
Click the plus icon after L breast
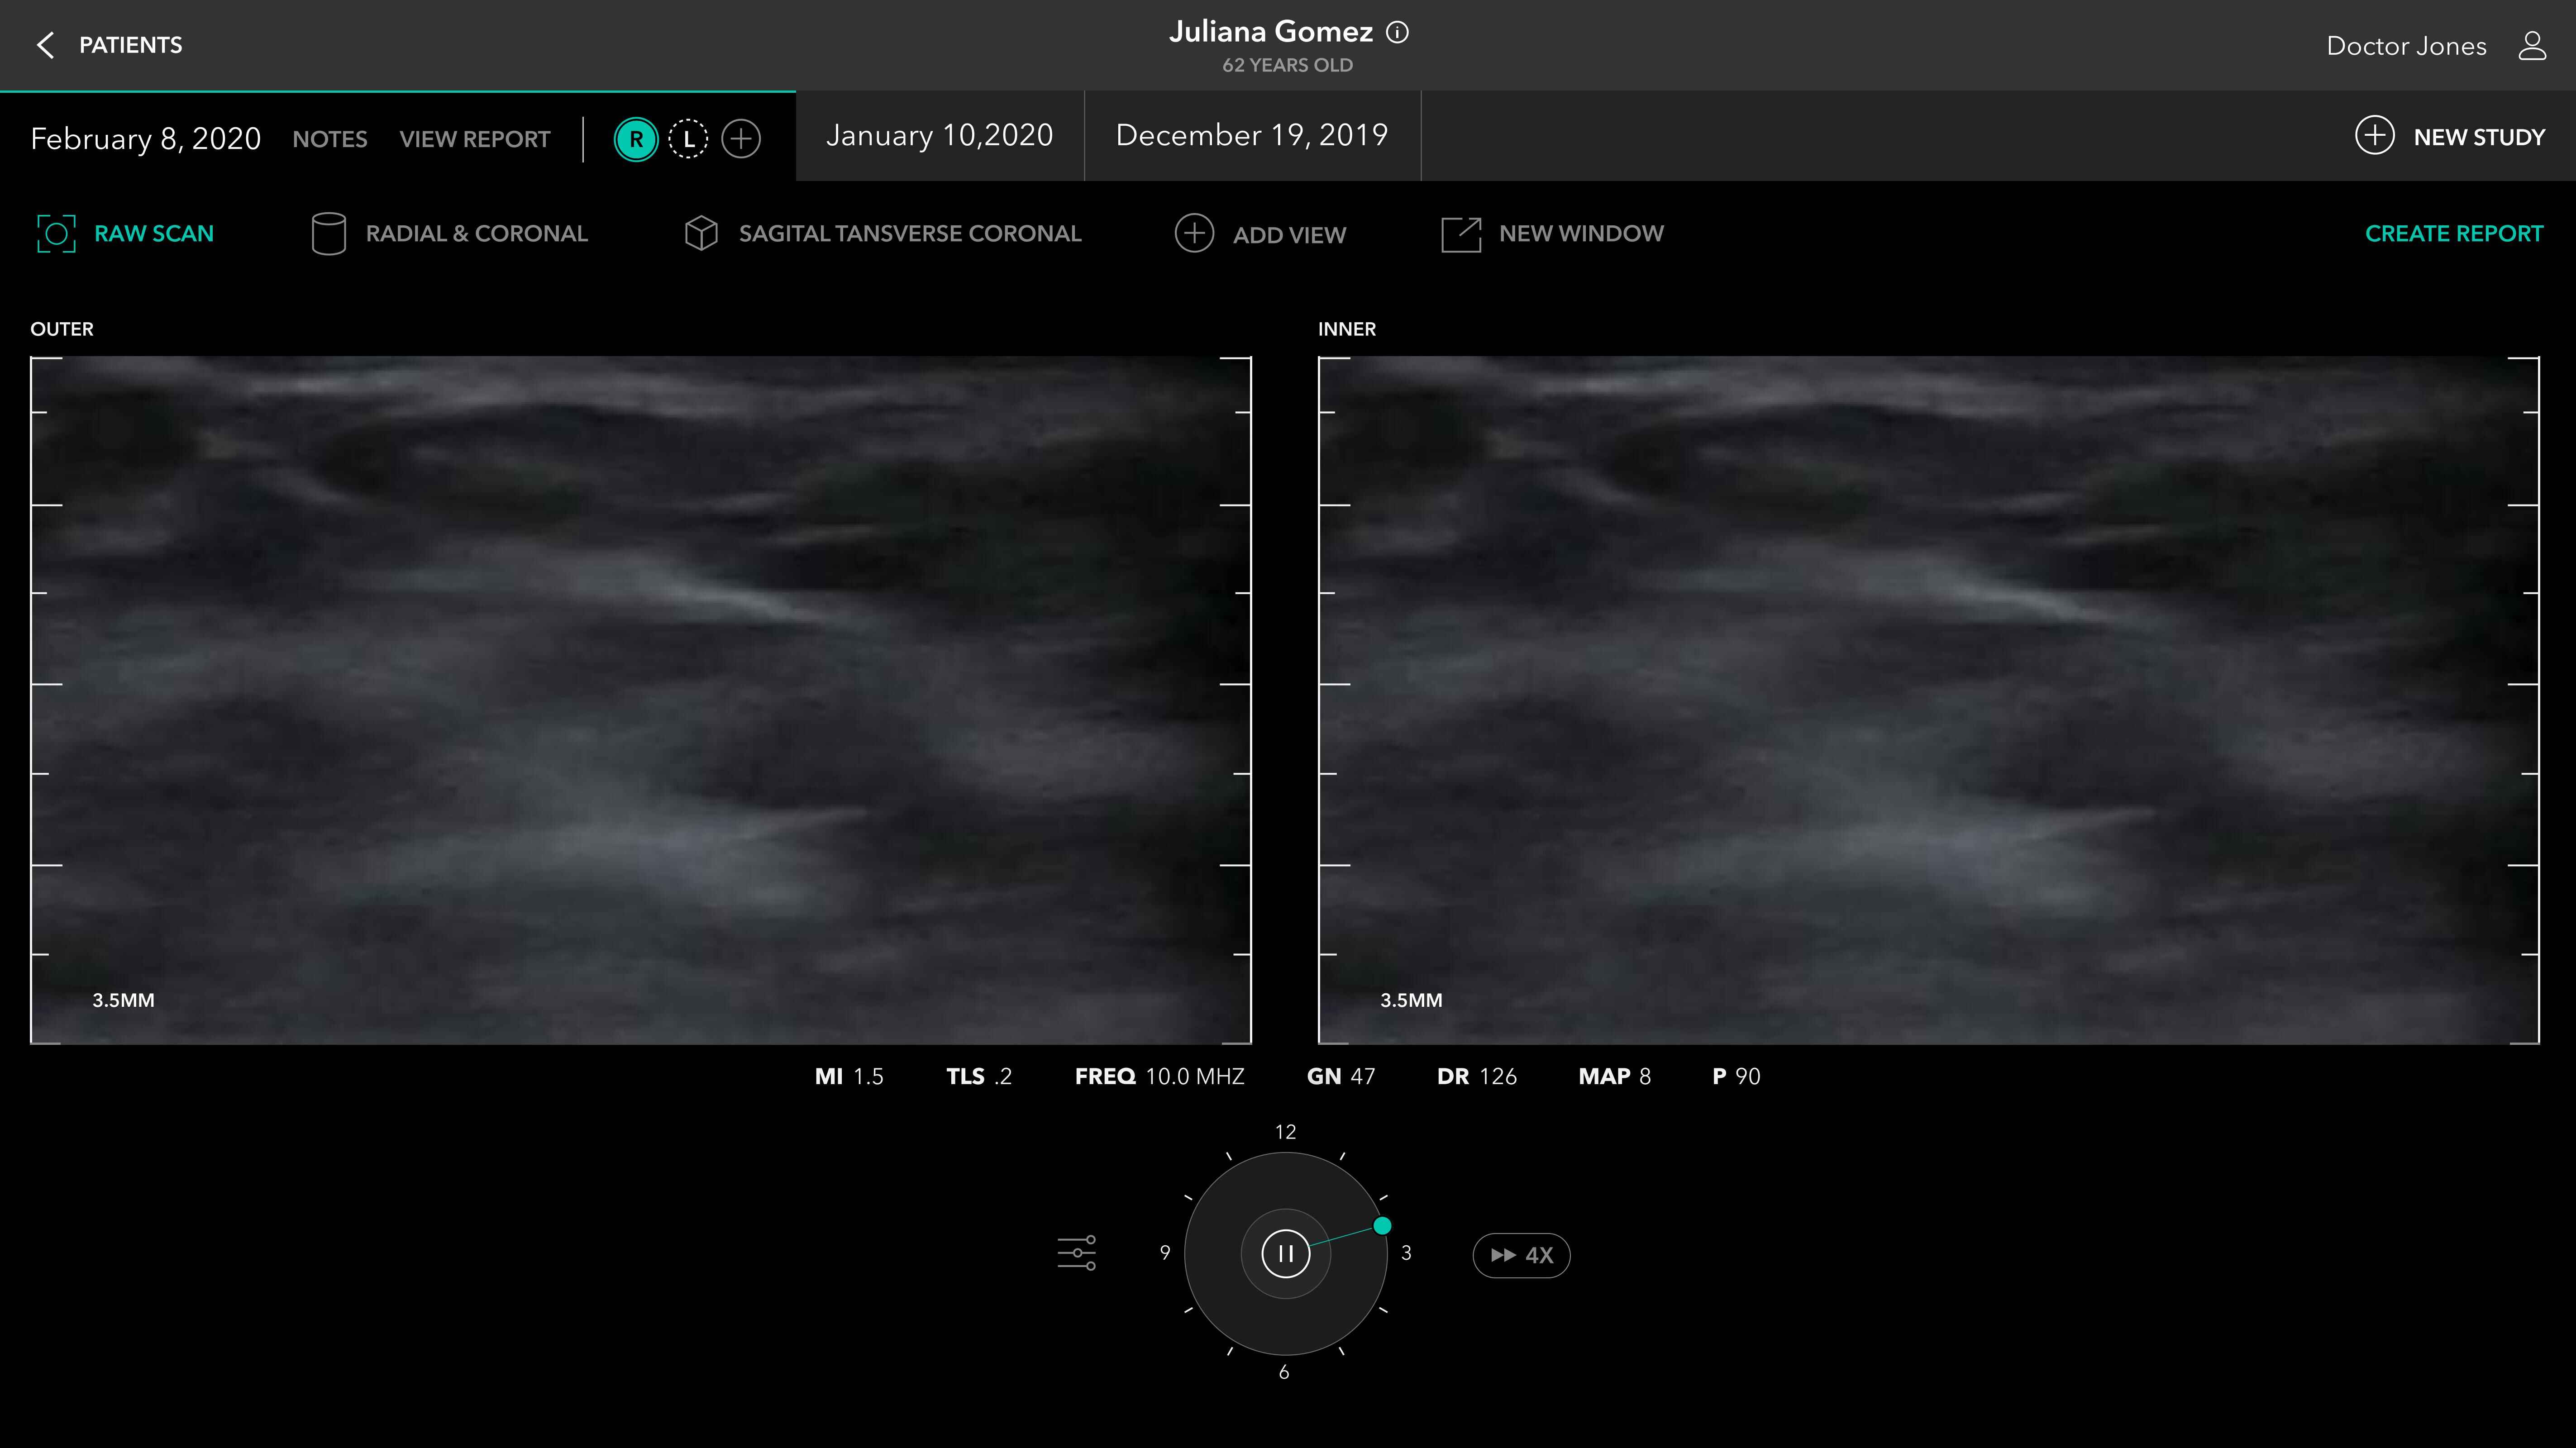click(741, 139)
